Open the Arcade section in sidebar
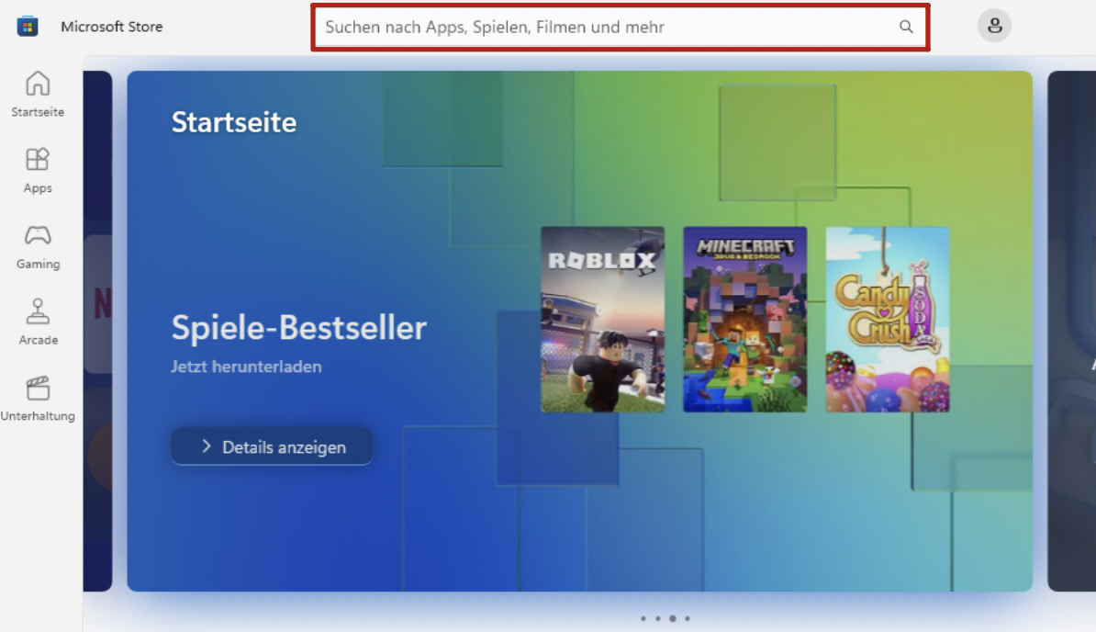The width and height of the screenshot is (1096, 632). pos(38,322)
